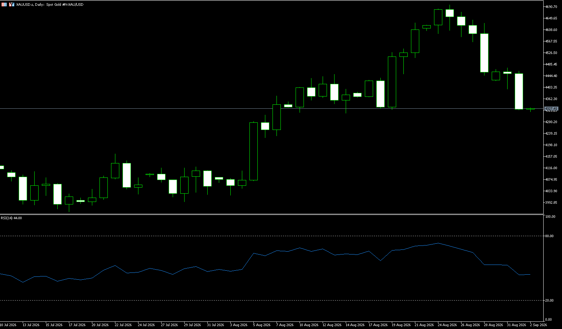Select the last small candle on 2 Sep

(530, 109)
